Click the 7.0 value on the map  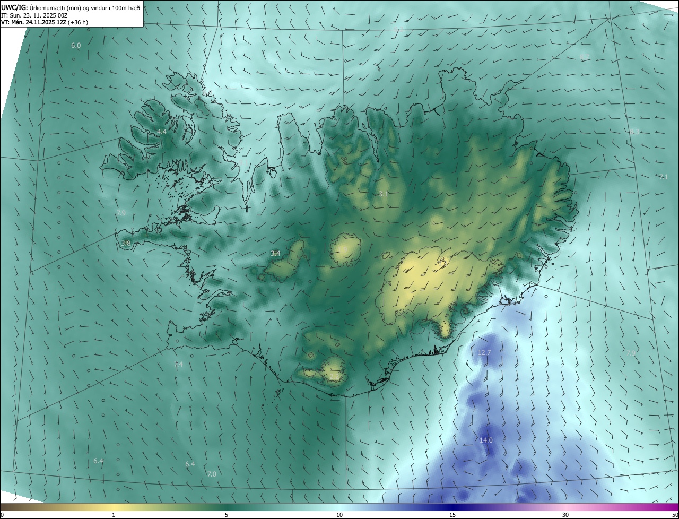pos(212,474)
